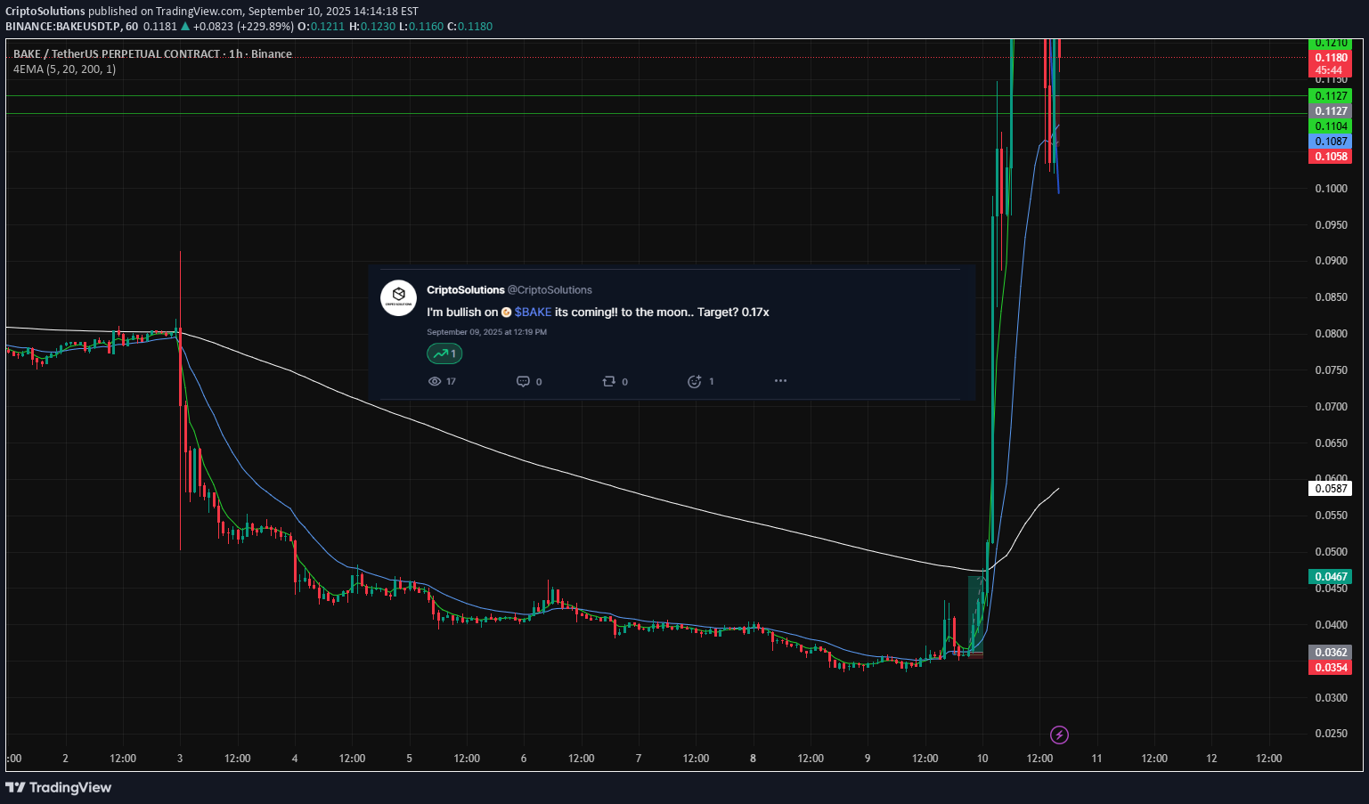Click the red 0.1058 price label
This screenshot has width=1369, height=804.
tap(1331, 157)
